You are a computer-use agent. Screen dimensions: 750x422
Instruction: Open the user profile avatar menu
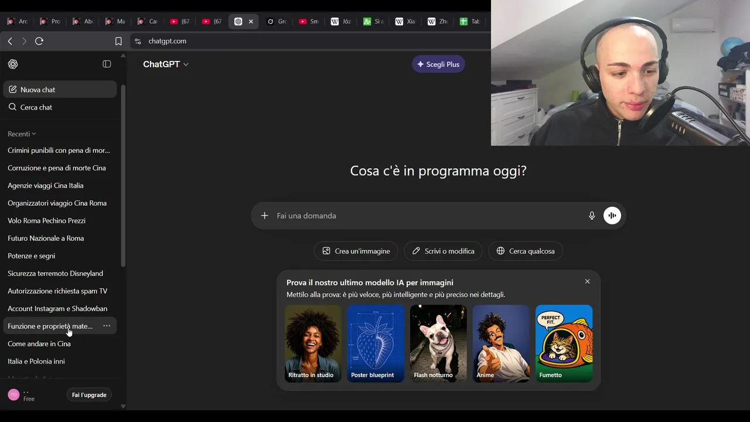(x=13, y=394)
